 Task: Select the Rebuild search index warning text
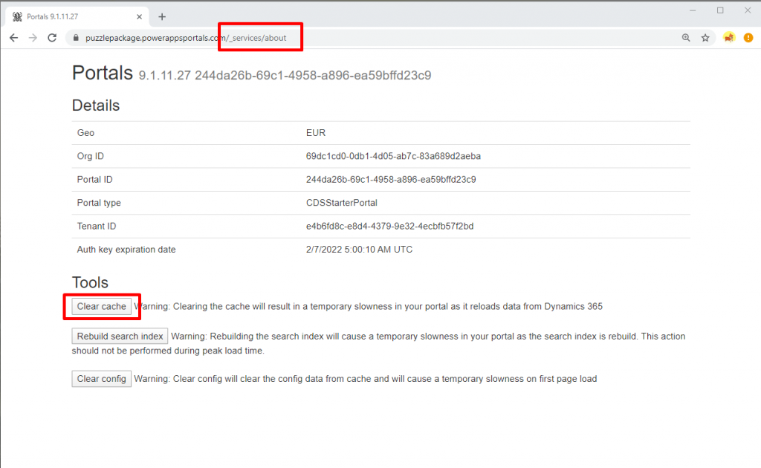point(378,343)
